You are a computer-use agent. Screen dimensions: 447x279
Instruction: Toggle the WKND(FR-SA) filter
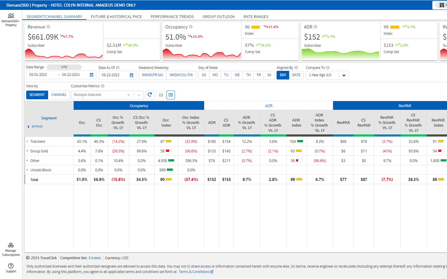pos(152,75)
